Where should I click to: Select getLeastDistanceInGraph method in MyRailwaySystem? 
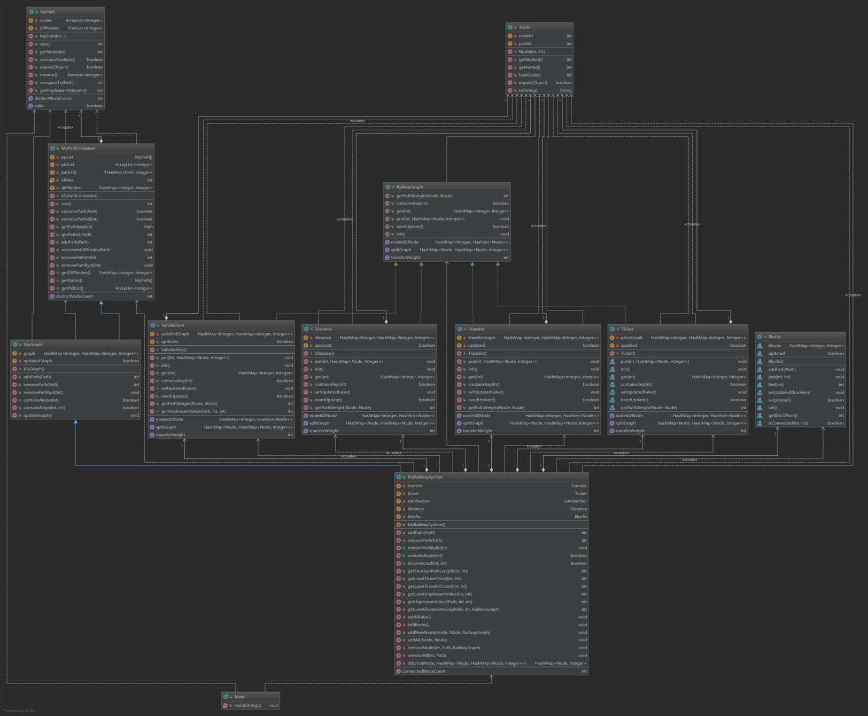pyautogui.click(x=454, y=610)
